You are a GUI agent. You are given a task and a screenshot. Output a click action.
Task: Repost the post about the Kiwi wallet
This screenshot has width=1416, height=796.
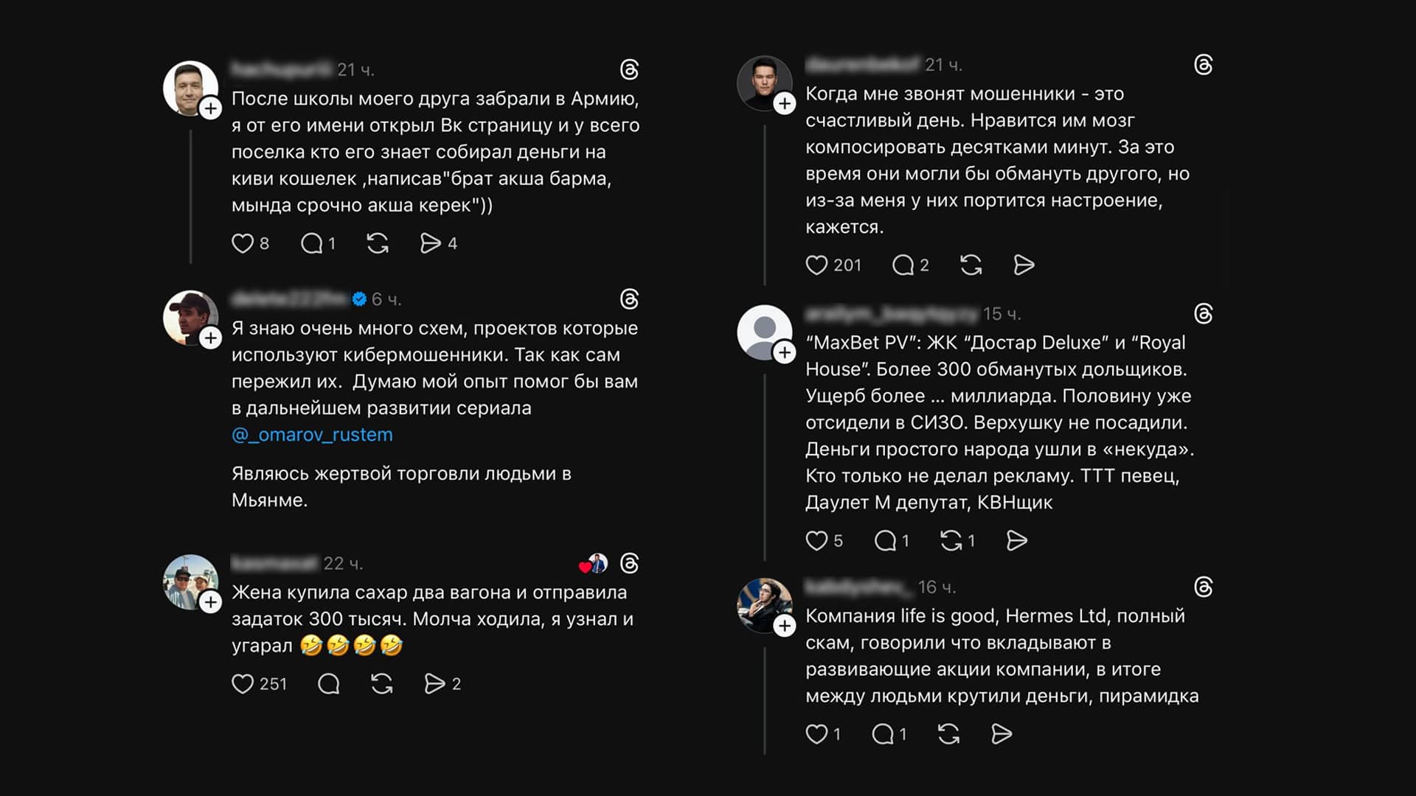tap(378, 243)
